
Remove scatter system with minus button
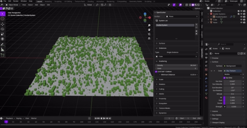[x=196, y=28]
